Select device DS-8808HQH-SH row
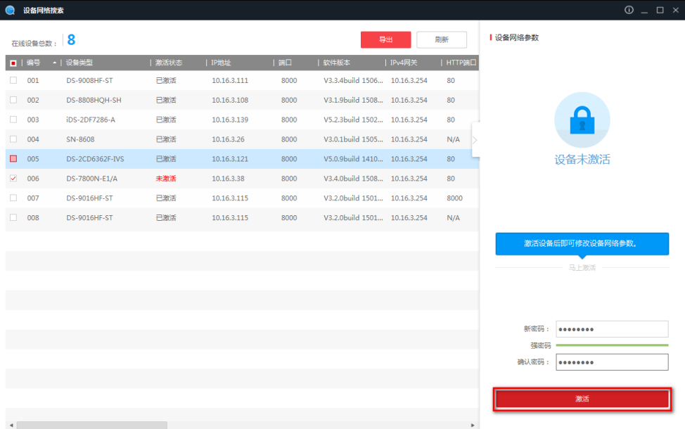 click(242, 100)
